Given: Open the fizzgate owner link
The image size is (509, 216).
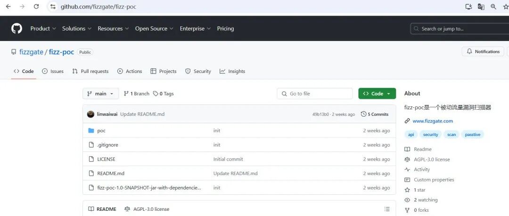Looking at the screenshot, I should [31, 52].
